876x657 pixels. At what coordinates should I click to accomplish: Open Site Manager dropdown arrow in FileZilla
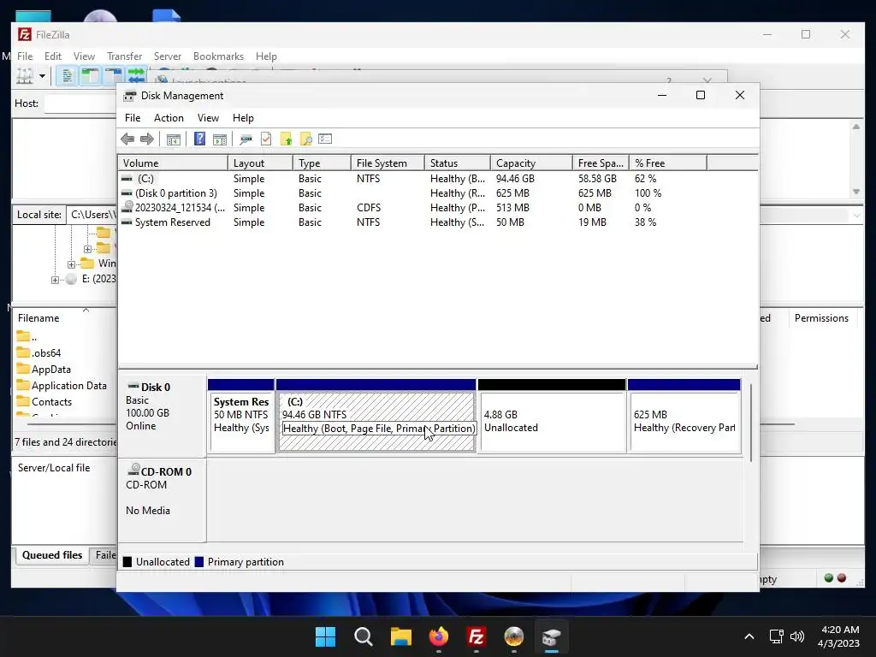tap(42, 76)
